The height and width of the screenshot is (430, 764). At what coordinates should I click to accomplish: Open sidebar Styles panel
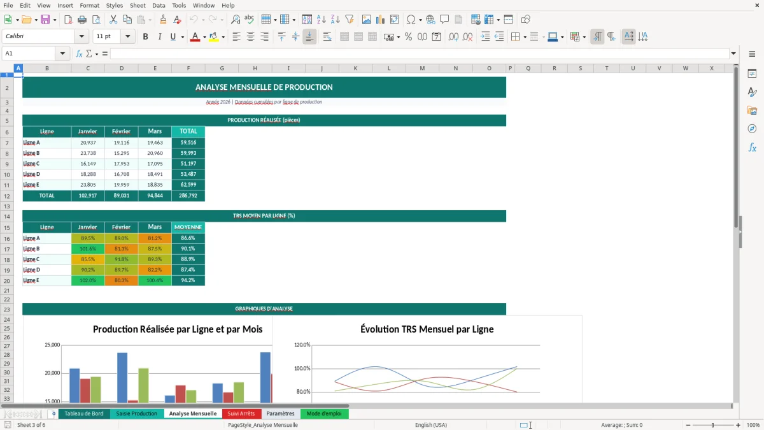point(752,92)
